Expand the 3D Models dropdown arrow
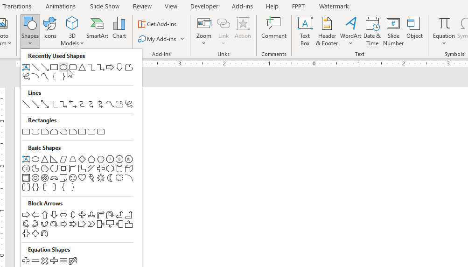This screenshot has height=267, width=468. tap(82, 43)
